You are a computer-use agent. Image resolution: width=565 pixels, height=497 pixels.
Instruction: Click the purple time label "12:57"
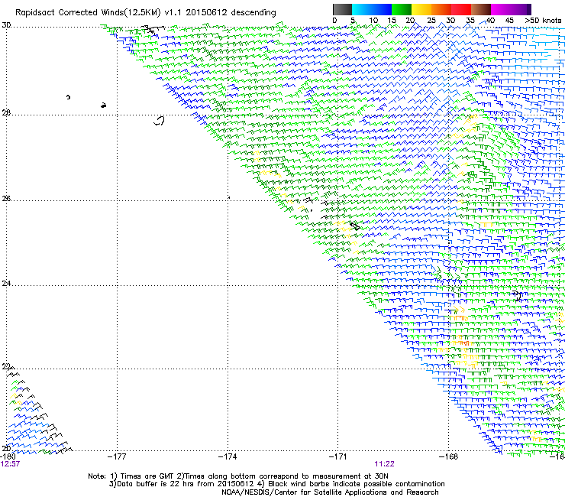[x=10, y=464]
